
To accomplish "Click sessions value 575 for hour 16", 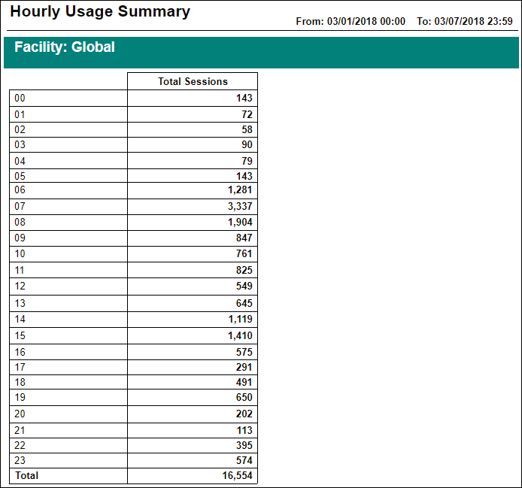I will point(244,352).
